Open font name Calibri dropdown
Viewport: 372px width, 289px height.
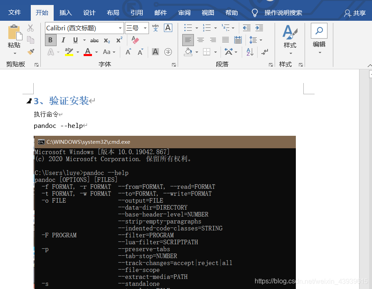[120, 28]
